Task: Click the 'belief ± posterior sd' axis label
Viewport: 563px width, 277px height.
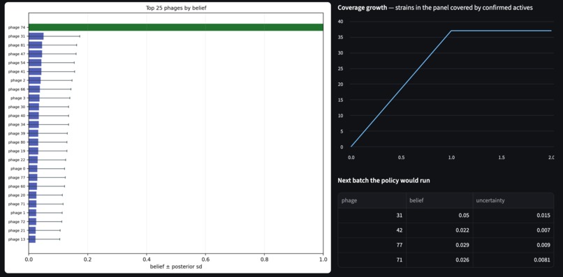Action: click(x=176, y=267)
